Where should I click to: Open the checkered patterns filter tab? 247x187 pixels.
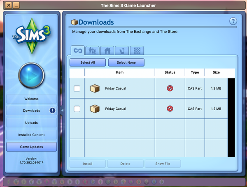coord(137,51)
